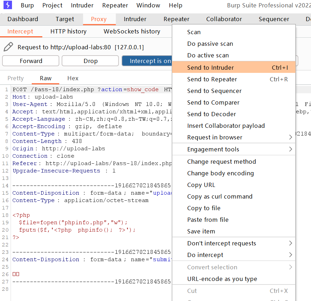Open the Repeater menu in menu bar
The image size is (311, 301).
(x=115, y=5)
